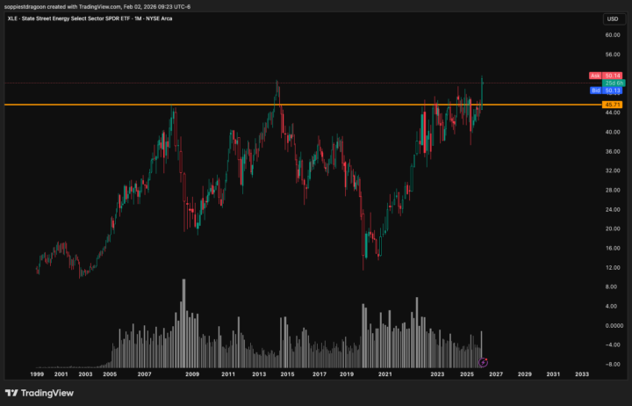Click the 8.00 price axis label
Viewport: 632px width, 406px height.
611,287
